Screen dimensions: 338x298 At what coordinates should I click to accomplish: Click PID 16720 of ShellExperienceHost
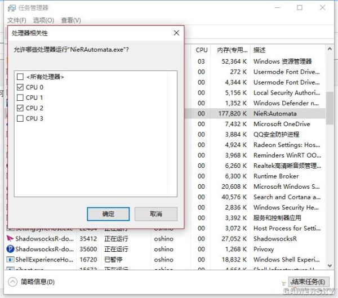point(88,259)
